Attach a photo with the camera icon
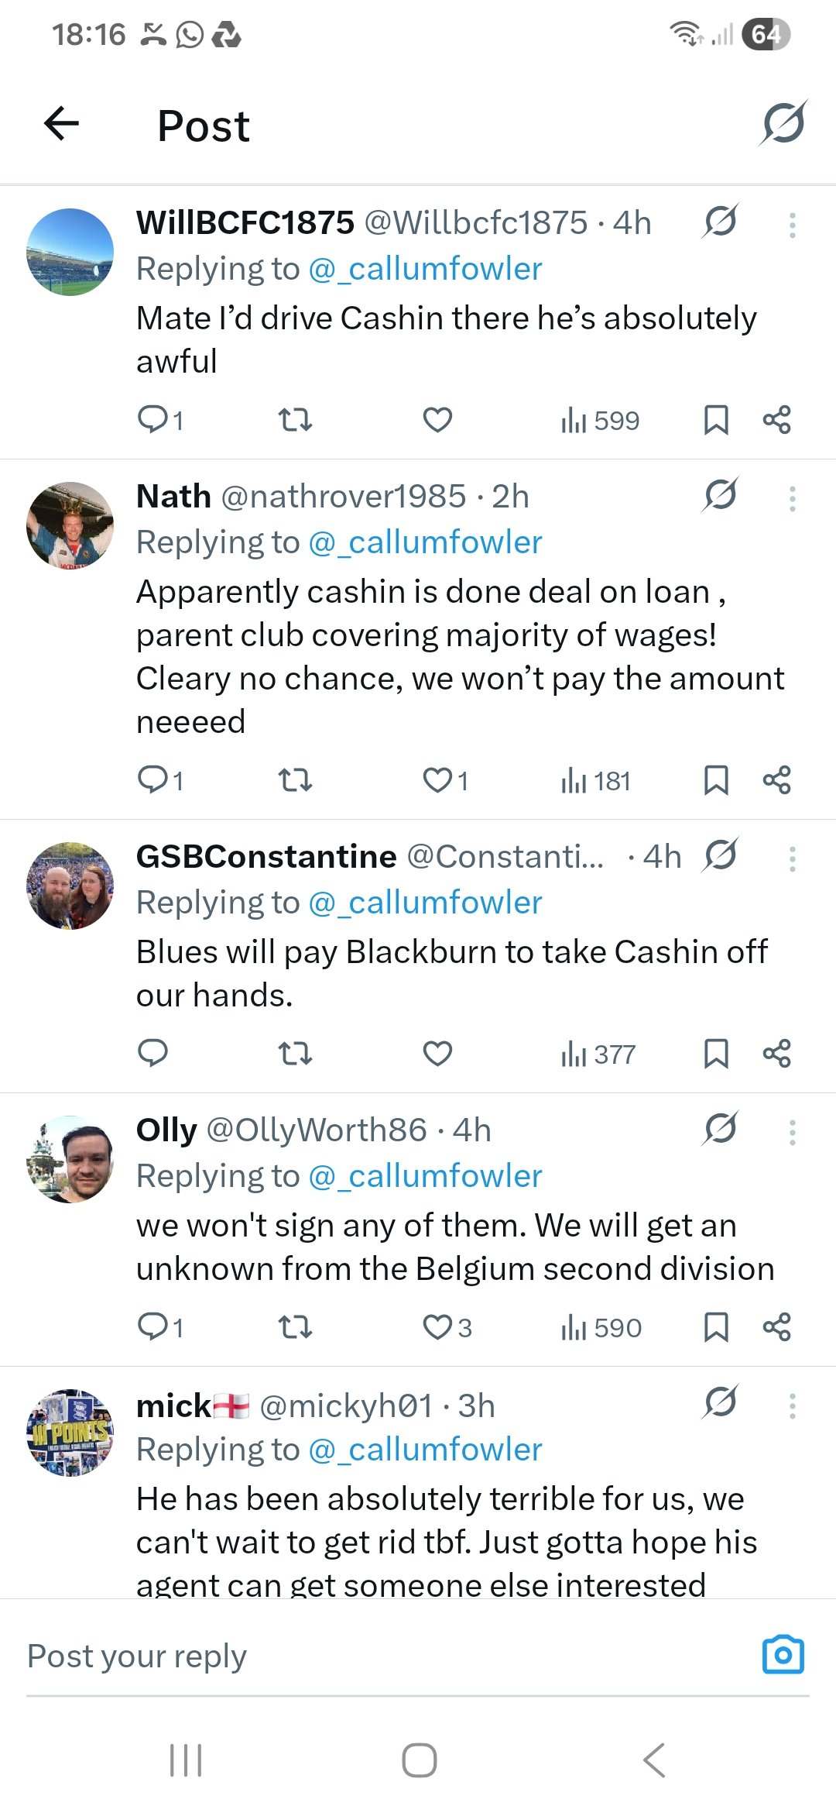The height and width of the screenshot is (1813, 836). tap(783, 1655)
